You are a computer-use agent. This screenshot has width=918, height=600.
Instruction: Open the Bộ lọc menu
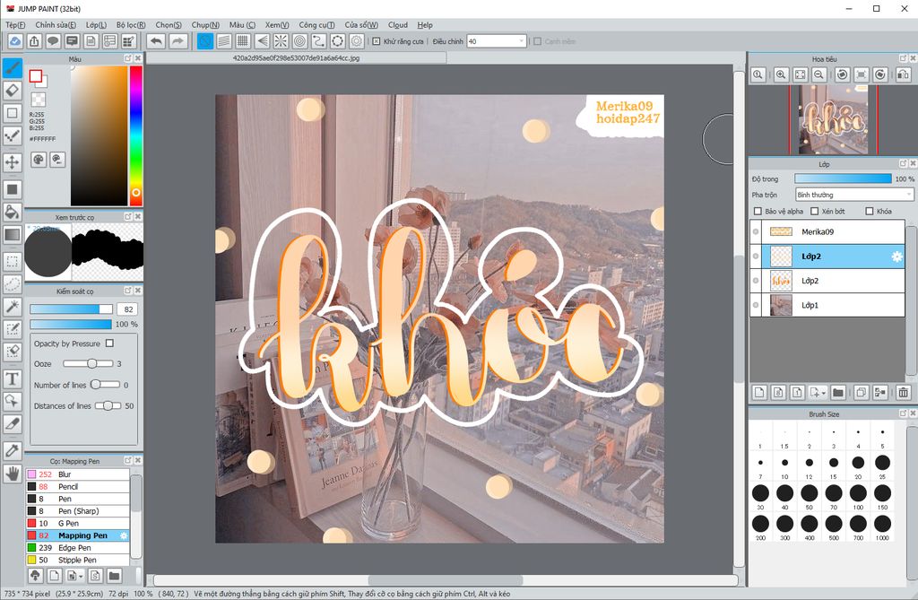[x=131, y=24]
